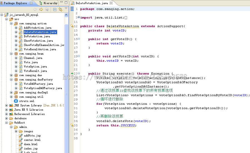Click the forward navigation arrow in Package Explorer
The height and width of the screenshot is (153, 250).
coord(41,9)
